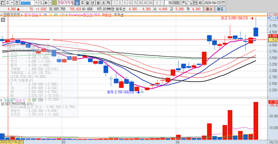The image size is (278, 144).
Task: Select the 5 interval button
Action: (125, 3)
